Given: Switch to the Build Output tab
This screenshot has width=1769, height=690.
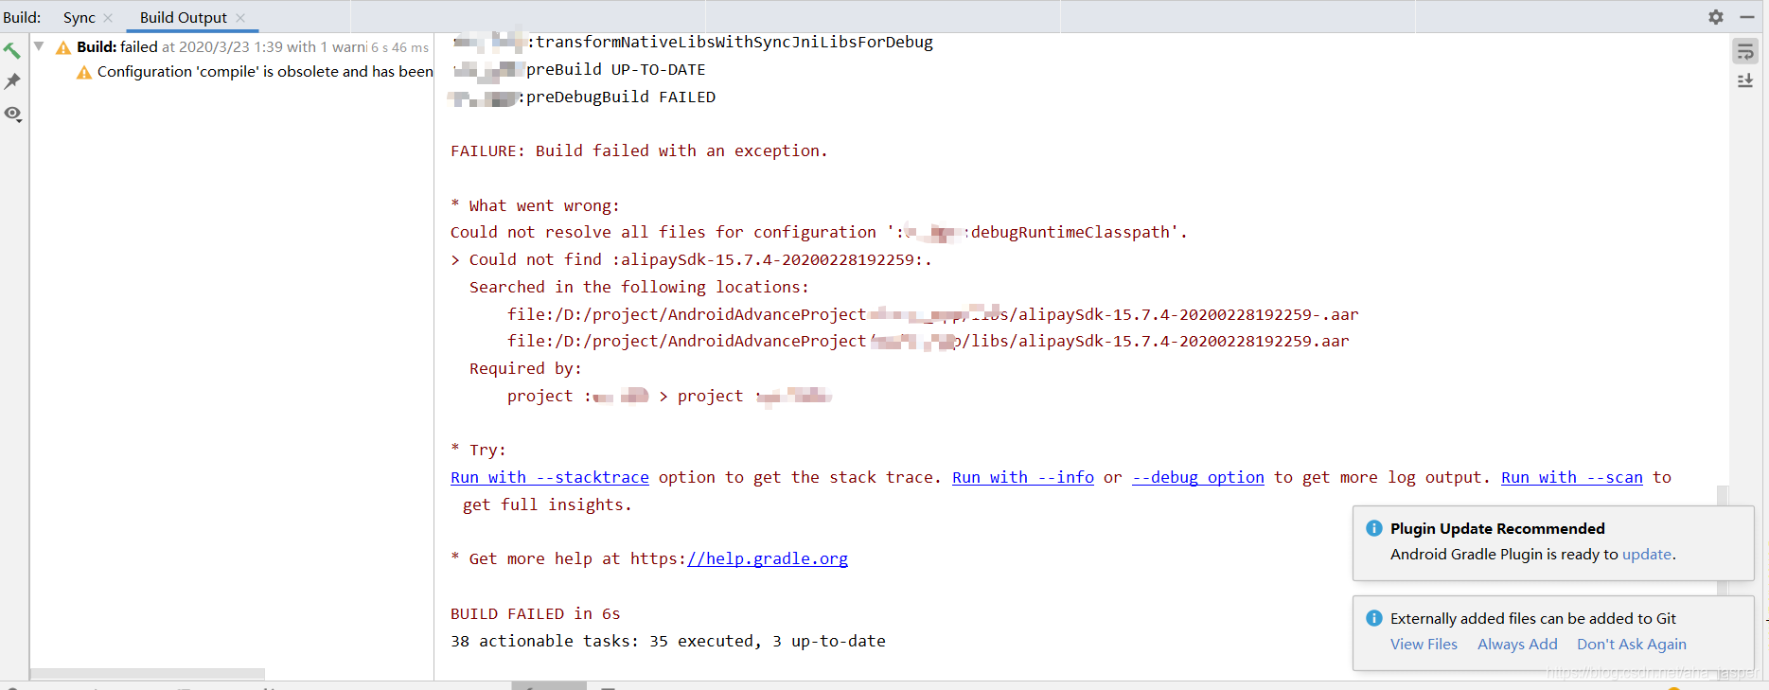Looking at the screenshot, I should (x=184, y=18).
